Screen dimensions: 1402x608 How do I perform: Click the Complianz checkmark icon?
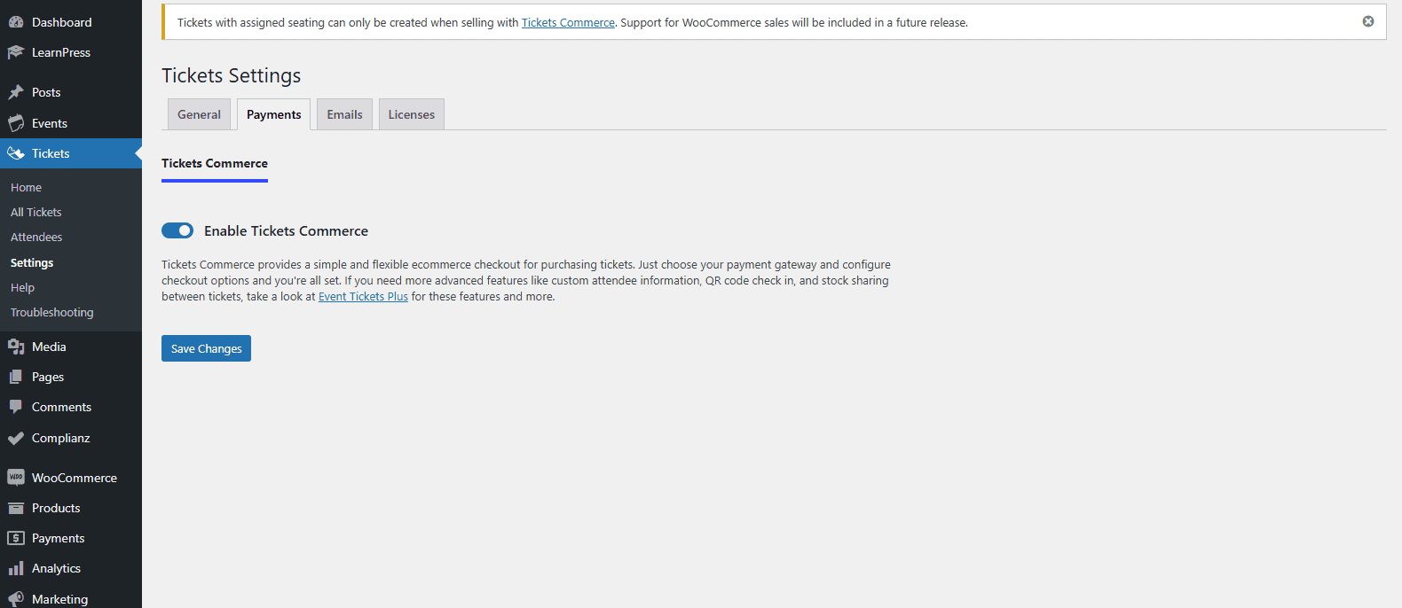click(x=16, y=438)
